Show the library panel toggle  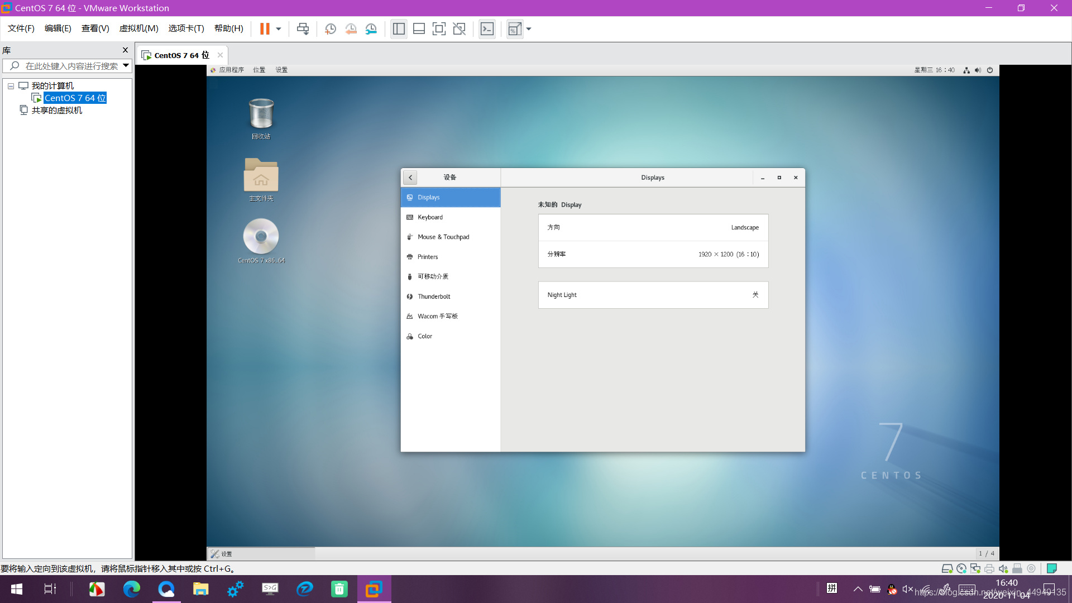coord(399,28)
